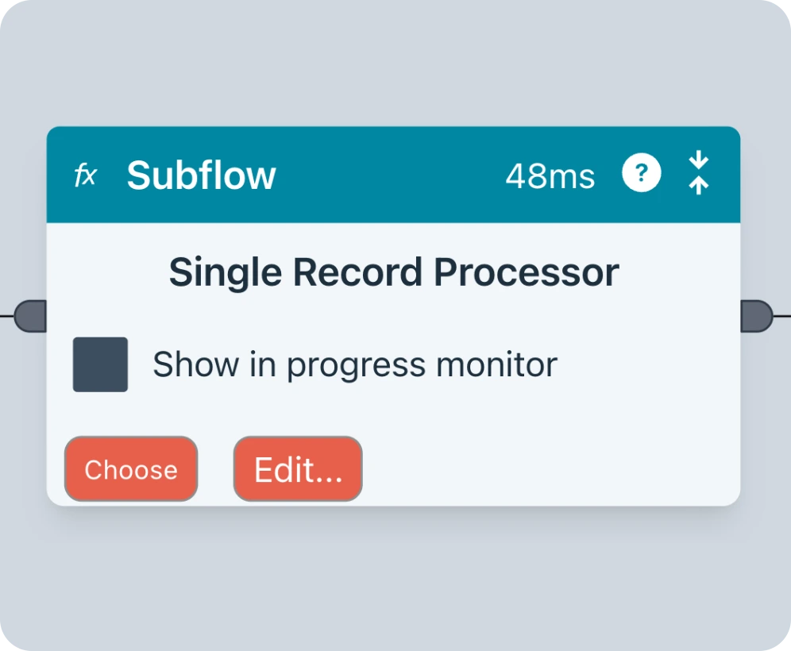Click the fx function icon in header
This screenshot has width=791, height=651.
click(x=85, y=175)
